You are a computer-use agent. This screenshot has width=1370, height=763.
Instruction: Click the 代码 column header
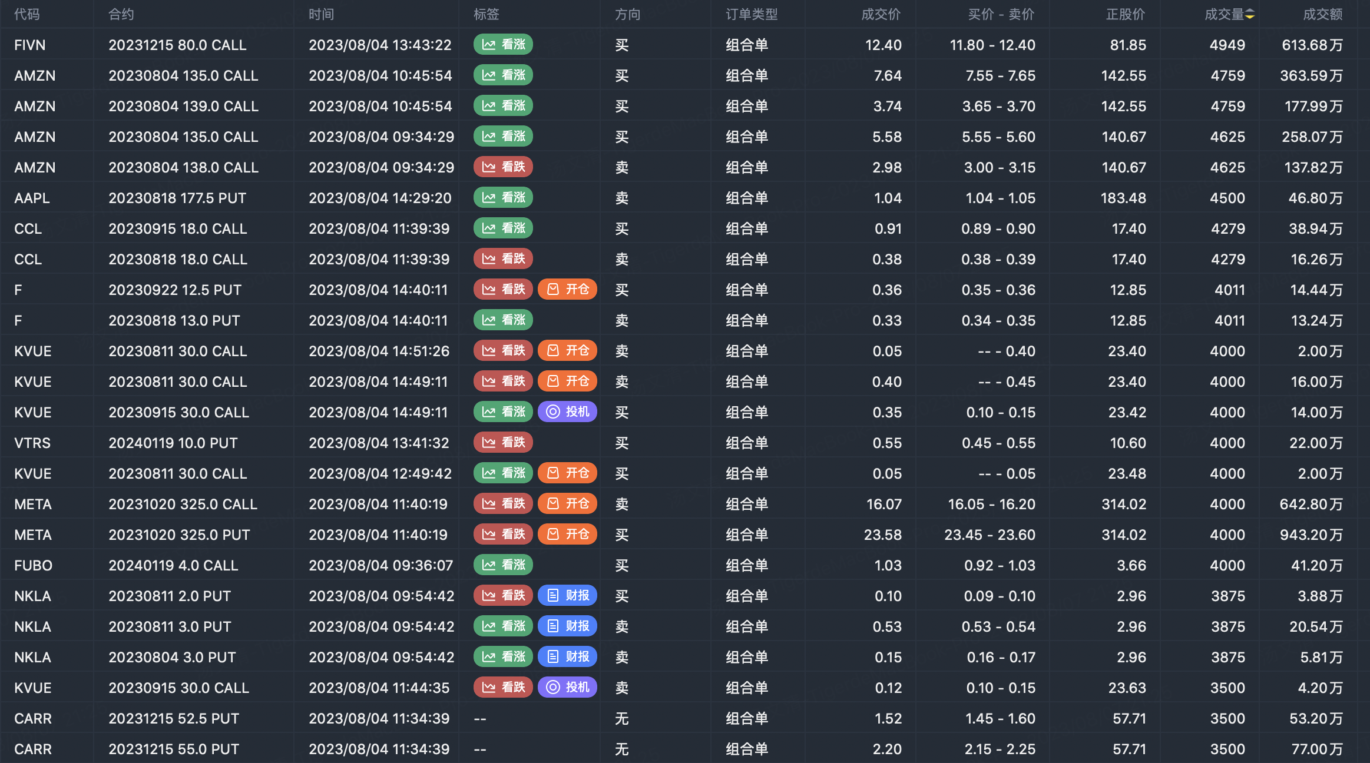[27, 15]
